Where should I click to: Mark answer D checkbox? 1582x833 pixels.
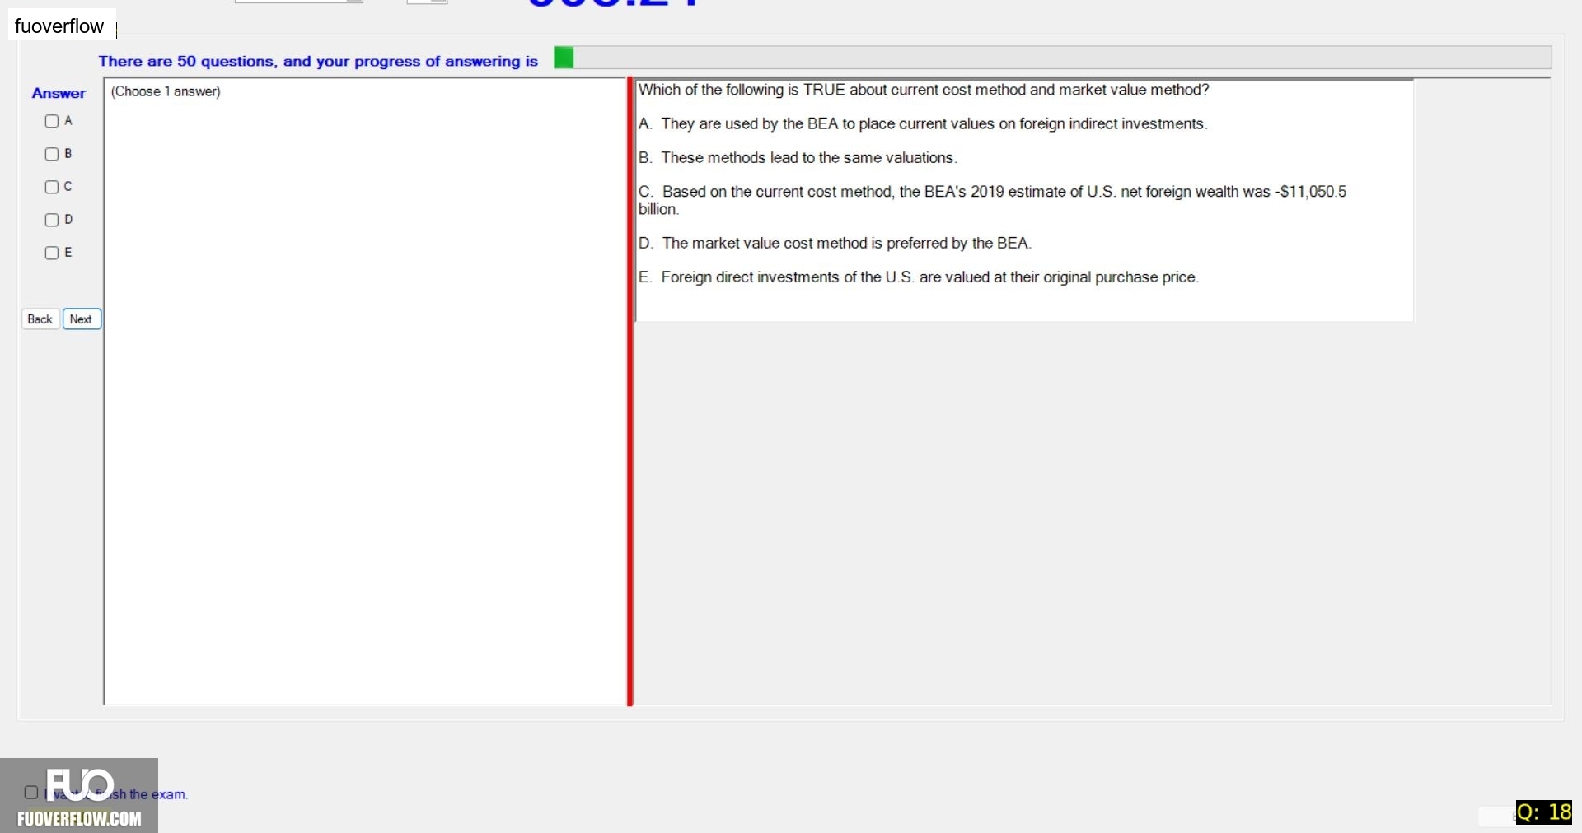coord(52,220)
